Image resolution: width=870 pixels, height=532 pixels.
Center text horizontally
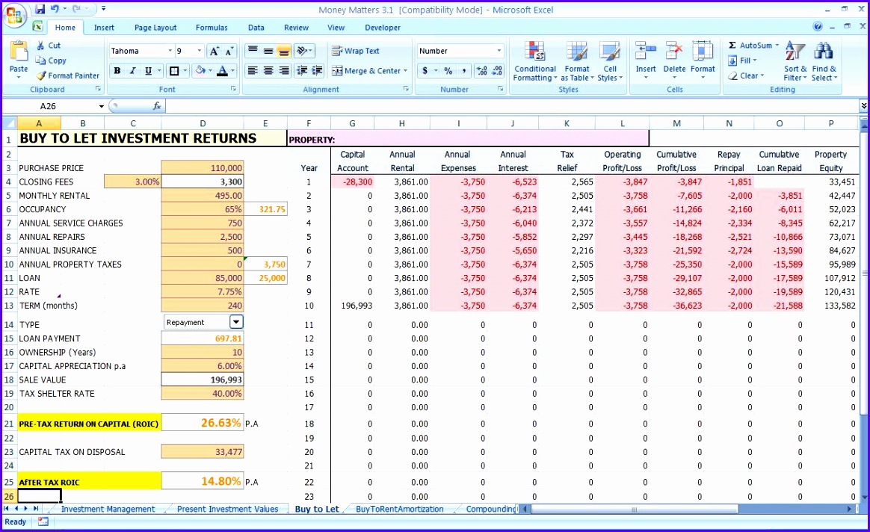point(268,70)
